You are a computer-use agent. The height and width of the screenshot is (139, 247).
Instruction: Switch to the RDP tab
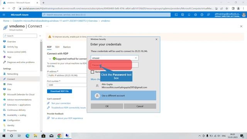pos(49,47)
